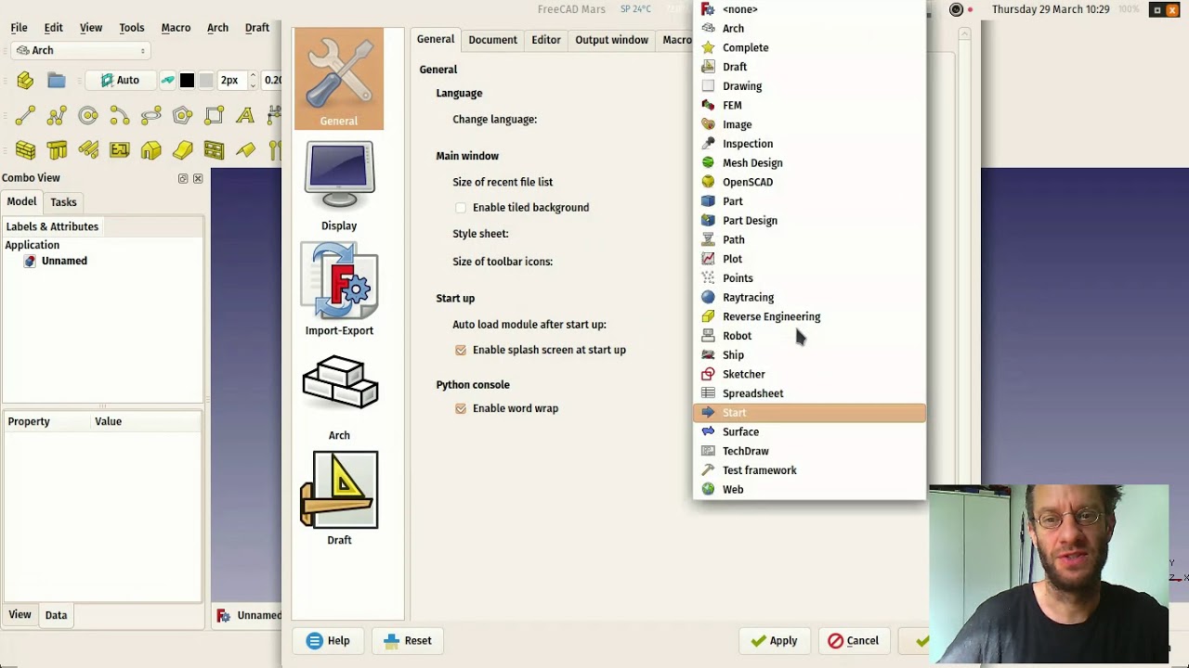The image size is (1189, 668).
Task: Choose Start in the module list
Action: (809, 413)
